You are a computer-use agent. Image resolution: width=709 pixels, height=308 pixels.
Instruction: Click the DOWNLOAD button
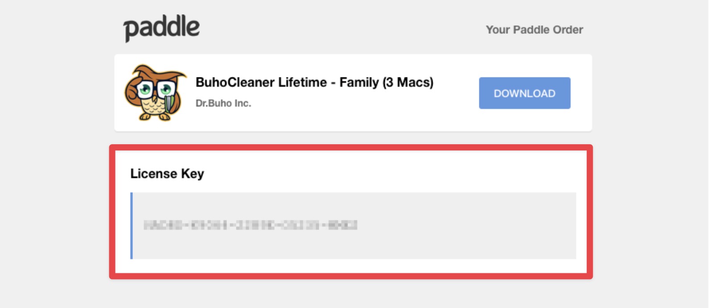(x=524, y=93)
